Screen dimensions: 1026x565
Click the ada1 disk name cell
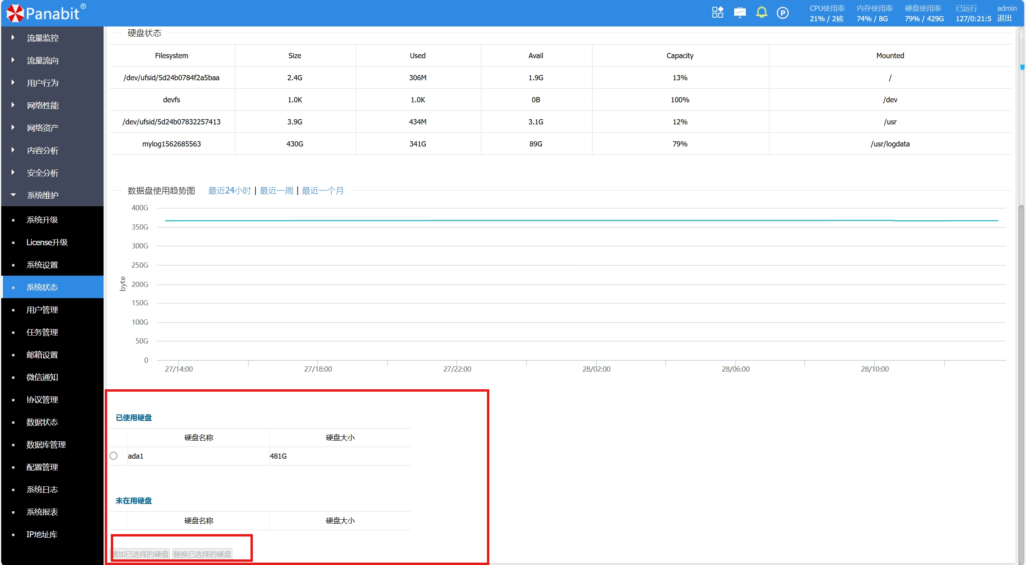pyautogui.click(x=198, y=456)
